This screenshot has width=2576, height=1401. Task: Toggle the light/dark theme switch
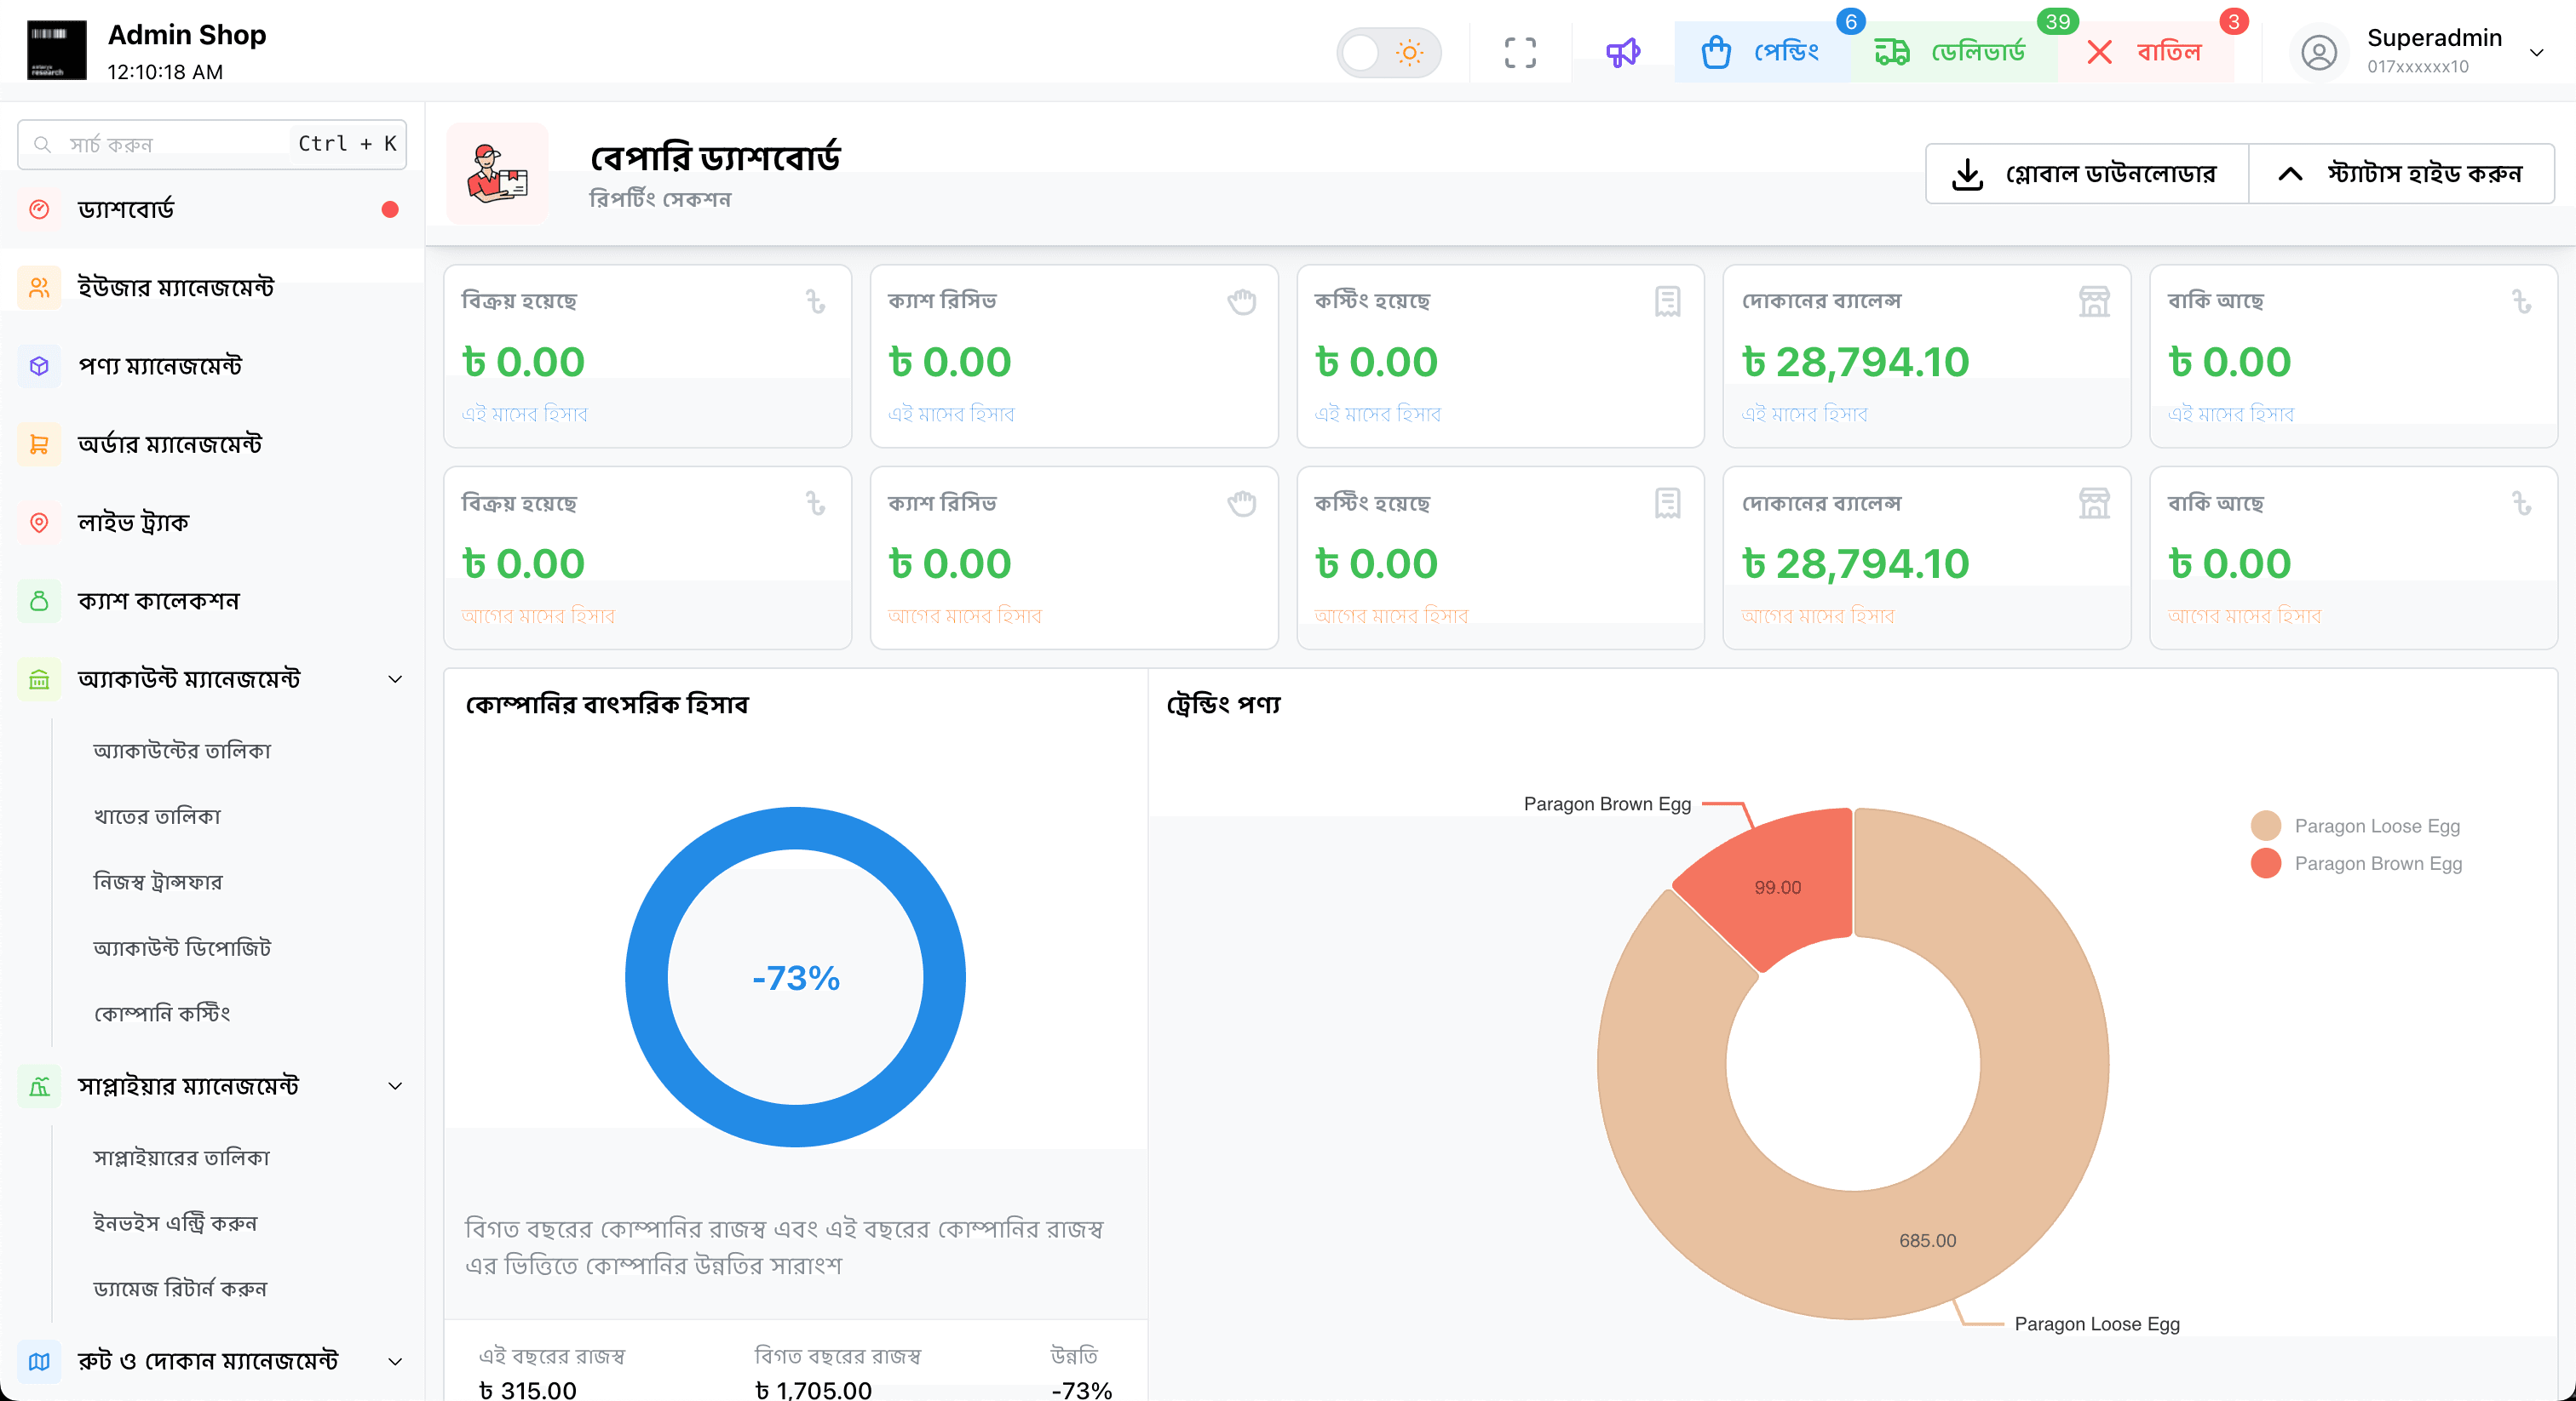click(x=1388, y=52)
